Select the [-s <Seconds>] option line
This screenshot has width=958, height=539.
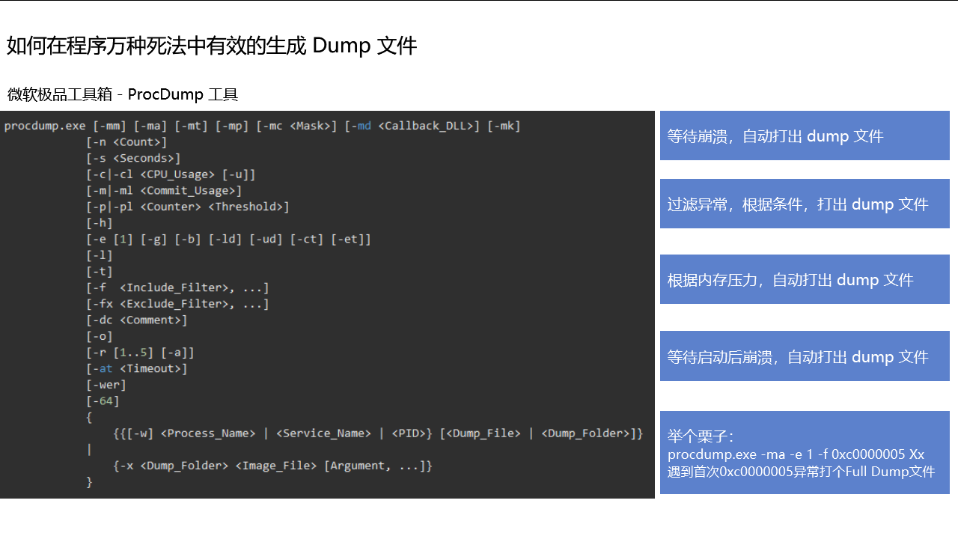pyautogui.click(x=133, y=158)
